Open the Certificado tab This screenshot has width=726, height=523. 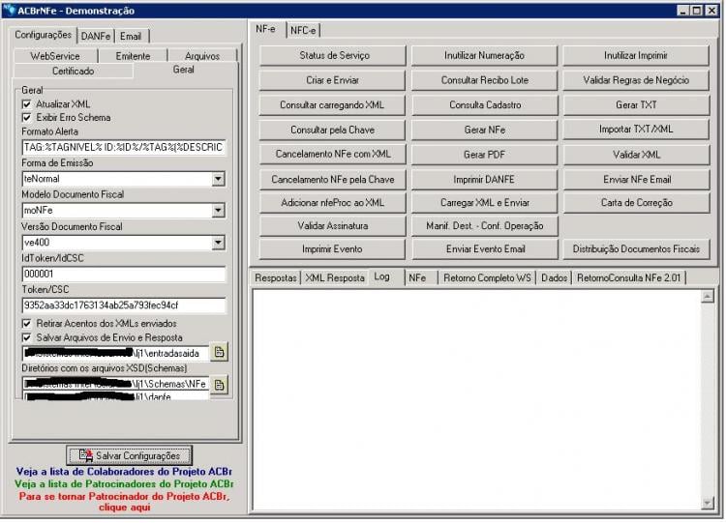pos(74,71)
